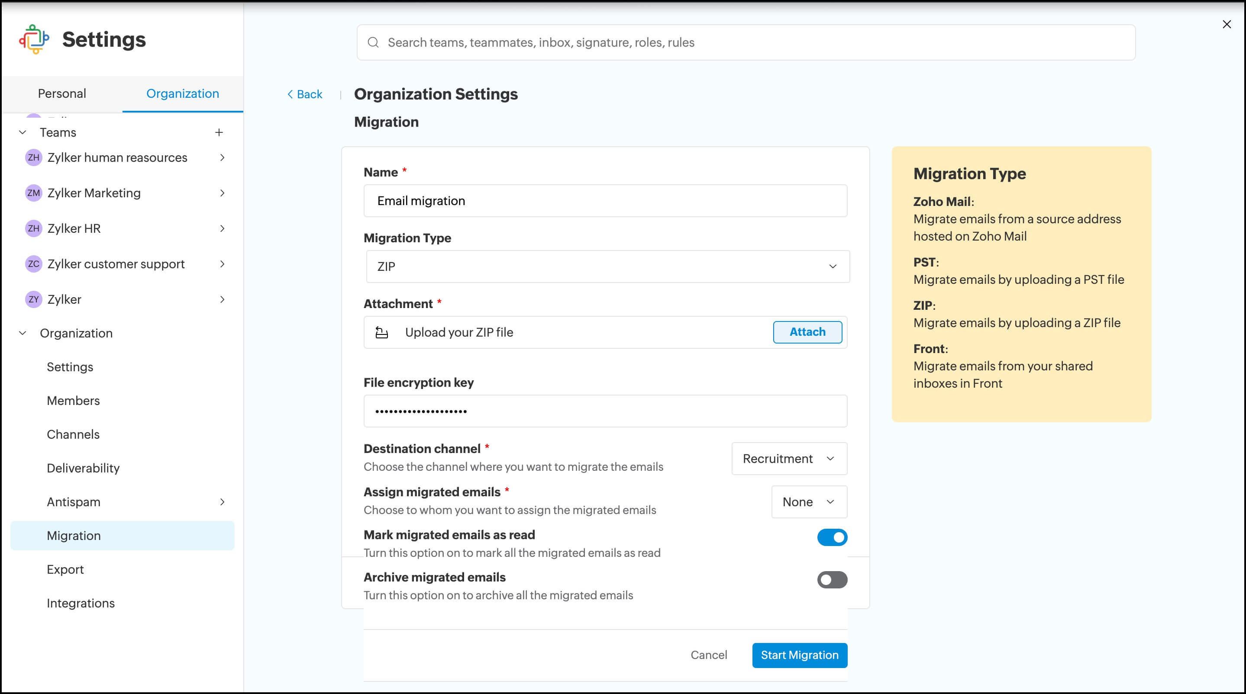Click the Attach button
The width and height of the screenshot is (1246, 694).
pyautogui.click(x=807, y=332)
